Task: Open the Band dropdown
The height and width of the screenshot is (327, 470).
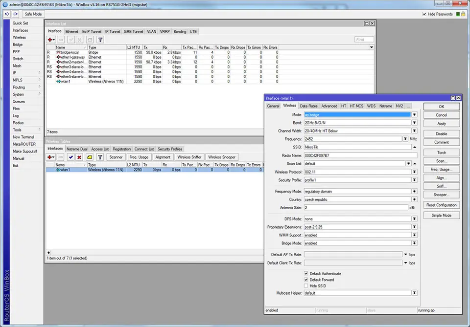Action: point(414,123)
